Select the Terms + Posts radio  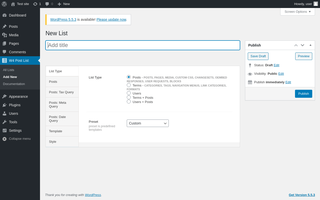point(129,97)
